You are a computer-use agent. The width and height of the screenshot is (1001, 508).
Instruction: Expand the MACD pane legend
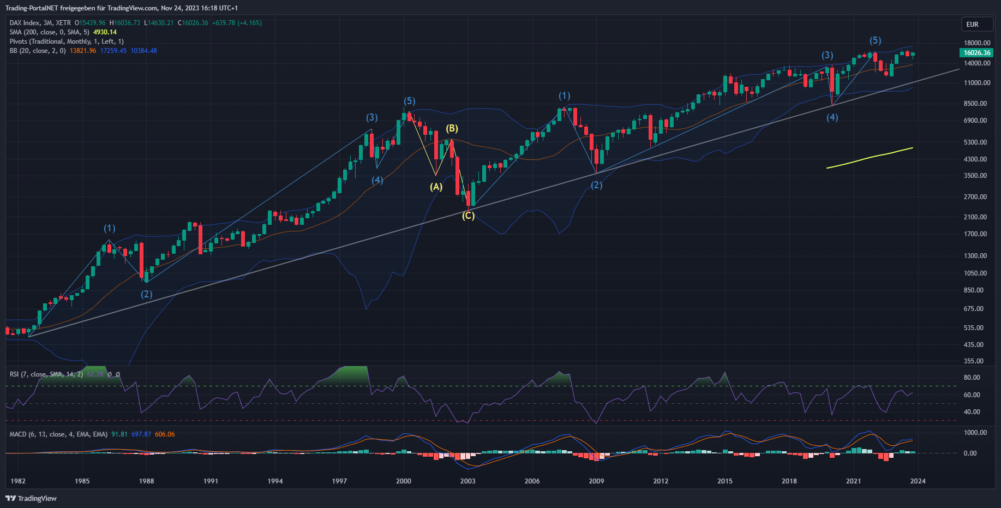pyautogui.click(x=58, y=434)
